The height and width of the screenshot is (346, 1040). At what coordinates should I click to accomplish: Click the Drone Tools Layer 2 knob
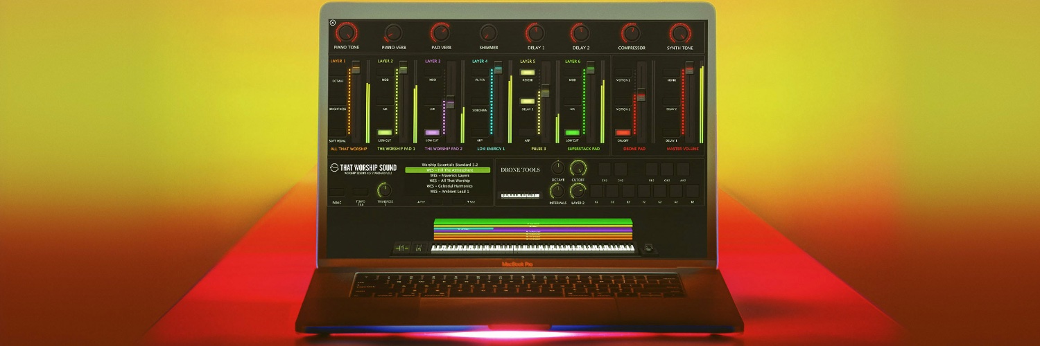[578, 191]
